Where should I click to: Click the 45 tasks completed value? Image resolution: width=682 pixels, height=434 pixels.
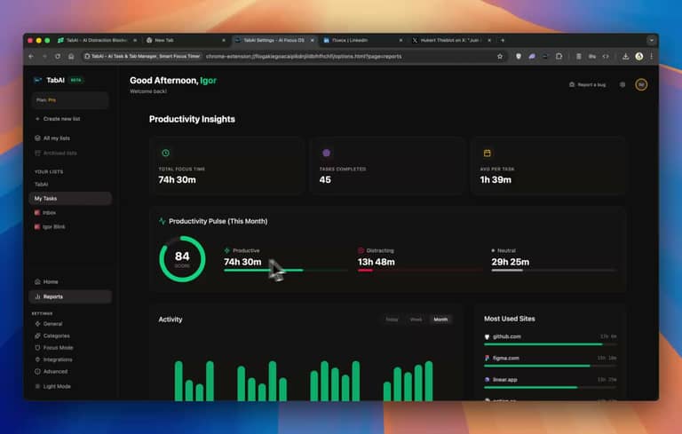click(325, 179)
